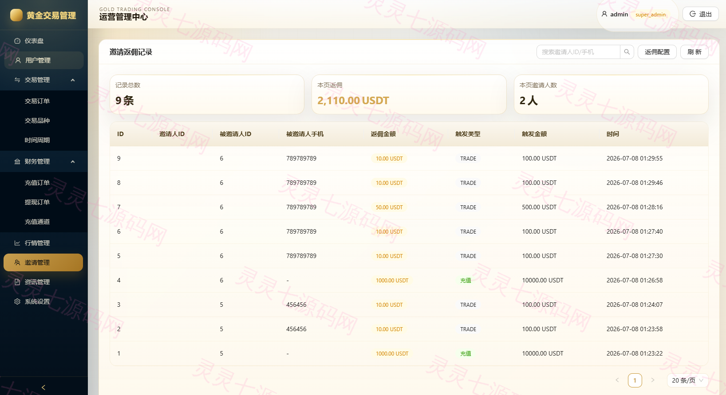726x395 pixels.
Task: Open 提现订单 submenu item
Action: click(x=43, y=202)
